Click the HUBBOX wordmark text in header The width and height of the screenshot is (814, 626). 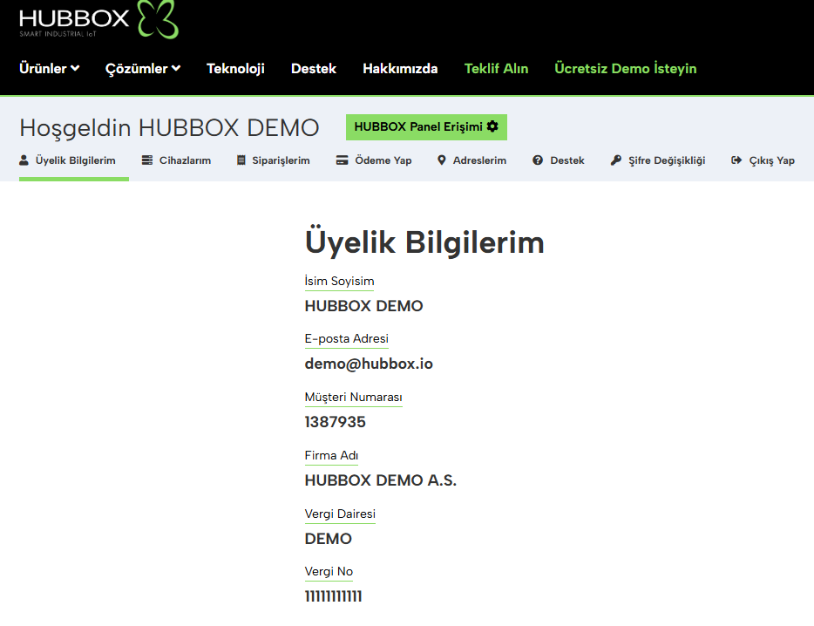click(74, 18)
